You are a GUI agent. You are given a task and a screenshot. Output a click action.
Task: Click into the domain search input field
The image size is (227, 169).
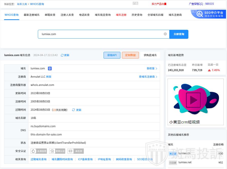pyautogui.click(x=100, y=34)
